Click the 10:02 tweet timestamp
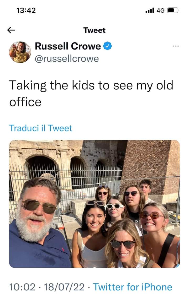The height and width of the screenshot is (298, 189). pos(22,287)
